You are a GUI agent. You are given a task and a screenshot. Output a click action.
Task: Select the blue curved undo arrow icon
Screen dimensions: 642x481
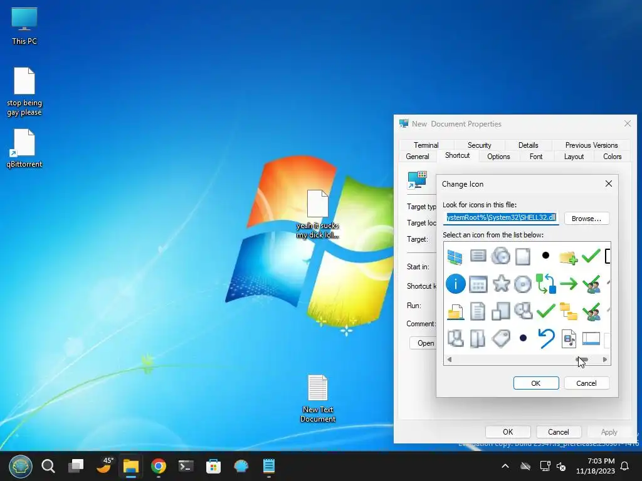coord(546,338)
